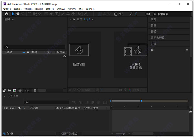Toggle the audio speaker column in timeline

click(7, 108)
